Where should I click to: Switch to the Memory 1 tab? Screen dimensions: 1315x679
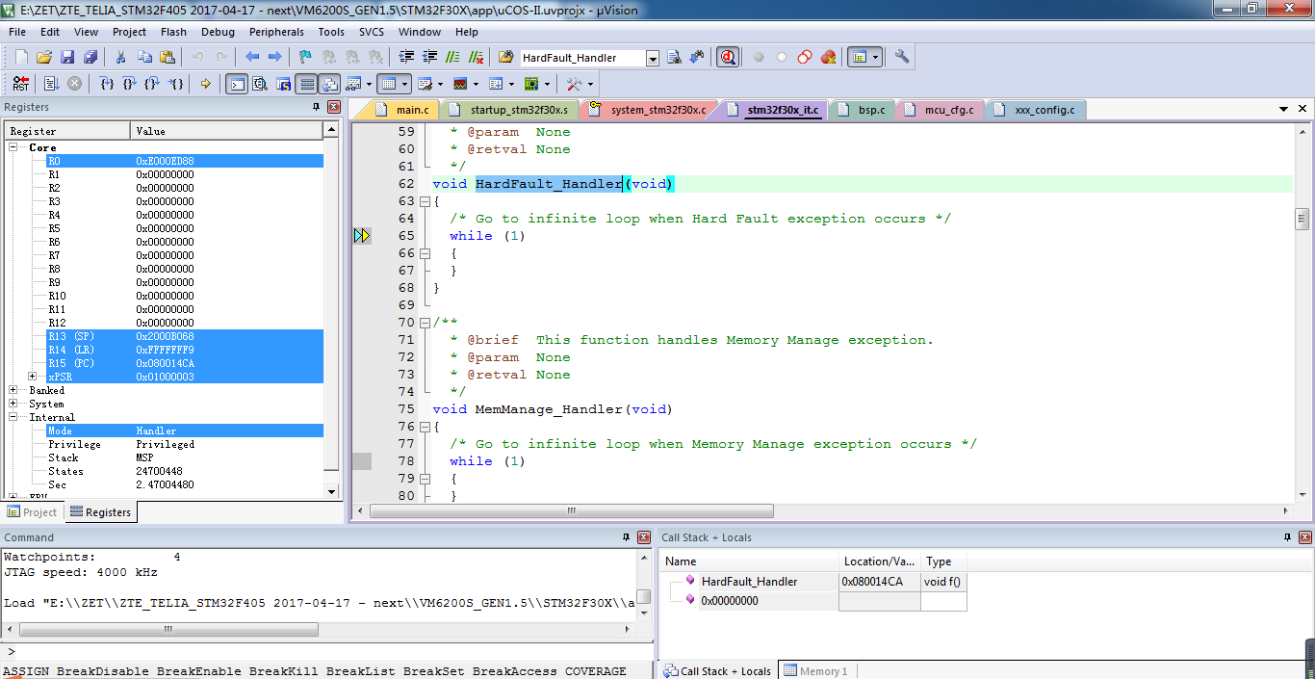[814, 671]
